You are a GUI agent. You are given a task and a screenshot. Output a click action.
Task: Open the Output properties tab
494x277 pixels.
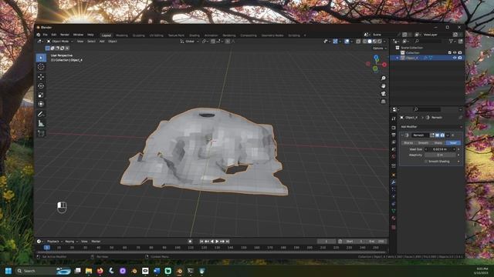click(394, 135)
